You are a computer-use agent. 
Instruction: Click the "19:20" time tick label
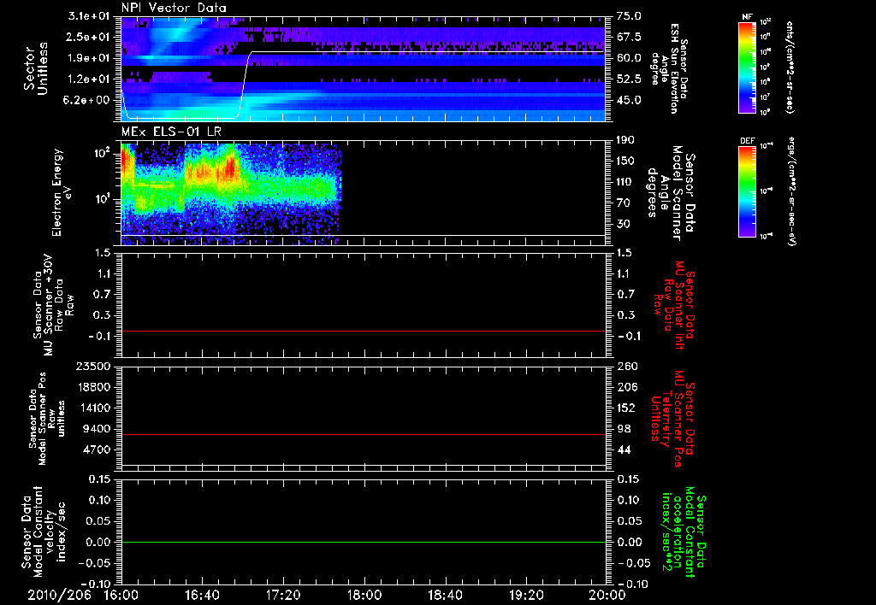[526, 596]
